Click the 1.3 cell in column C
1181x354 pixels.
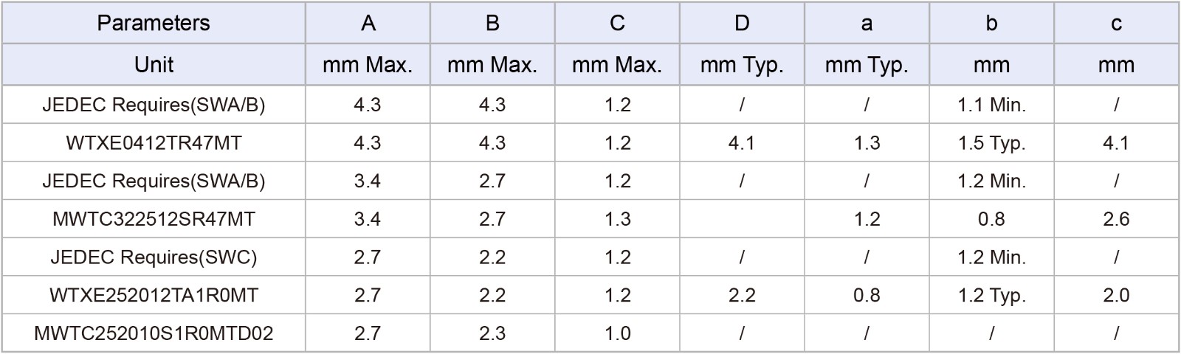(617, 219)
